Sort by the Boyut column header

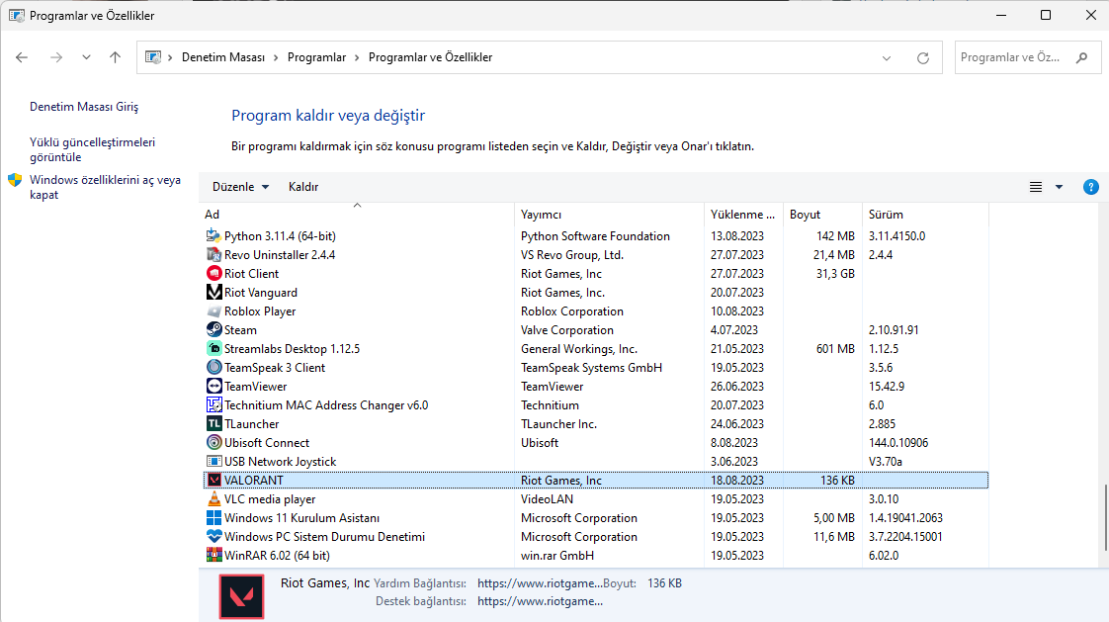(823, 215)
